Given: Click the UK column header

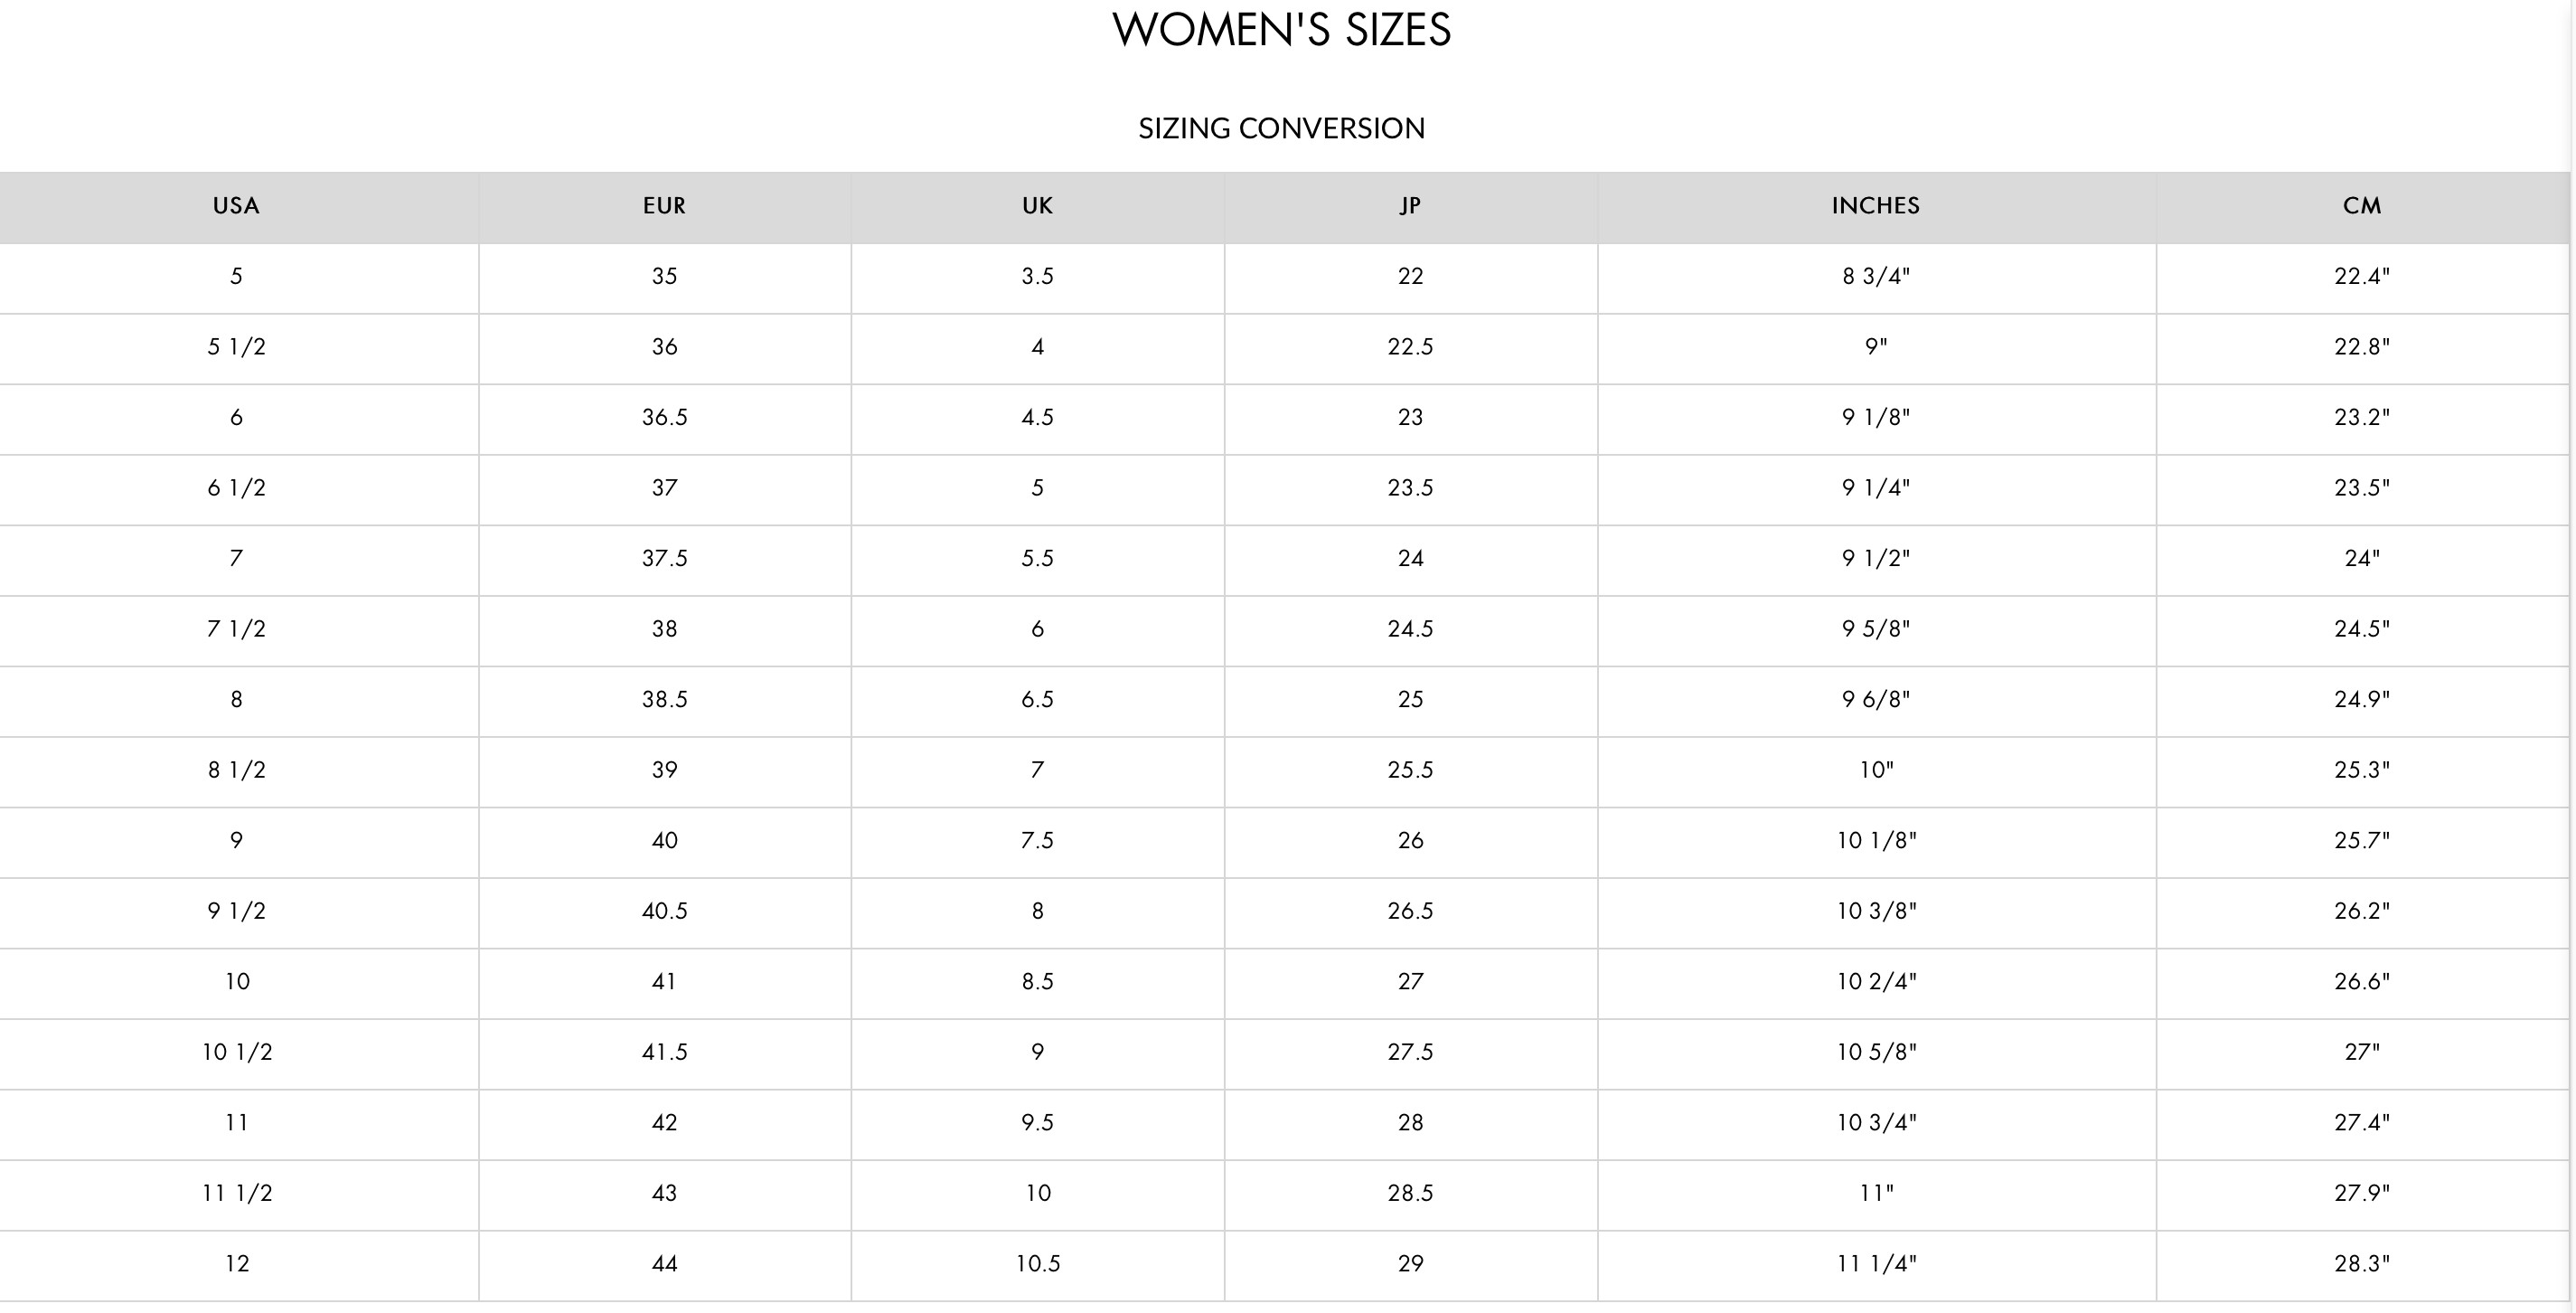Looking at the screenshot, I should tap(1037, 206).
